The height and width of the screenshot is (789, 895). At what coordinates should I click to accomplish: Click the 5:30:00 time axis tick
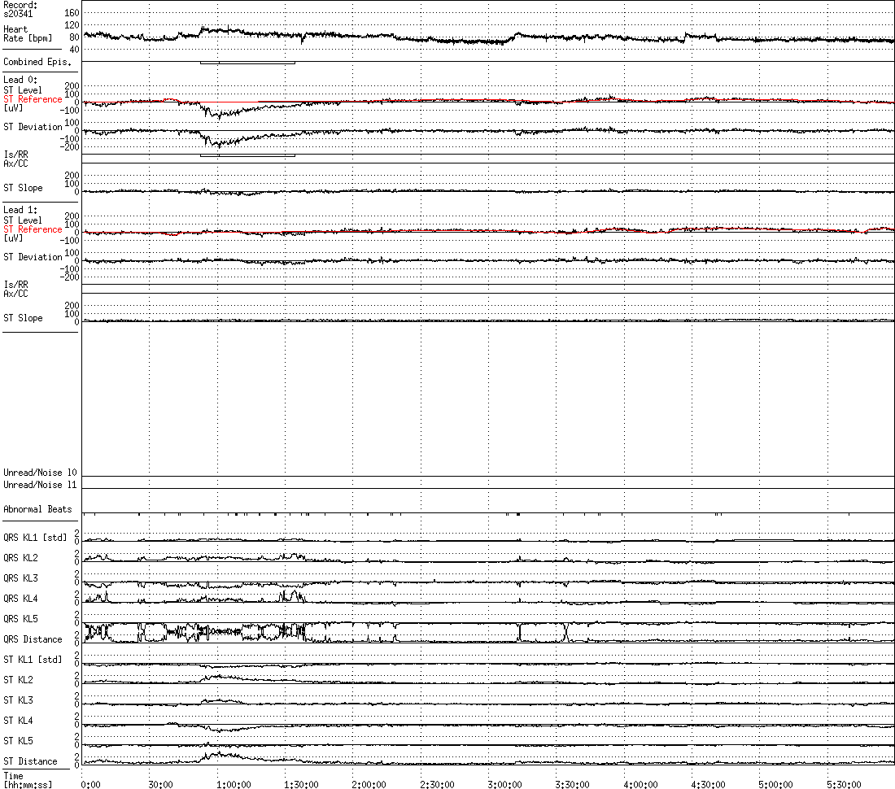(x=844, y=784)
